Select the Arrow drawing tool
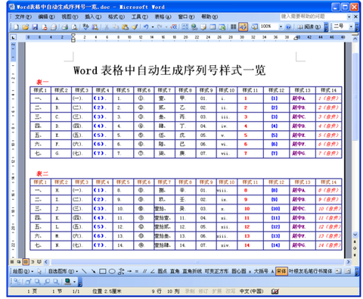363x299 pixels. pos(94,271)
